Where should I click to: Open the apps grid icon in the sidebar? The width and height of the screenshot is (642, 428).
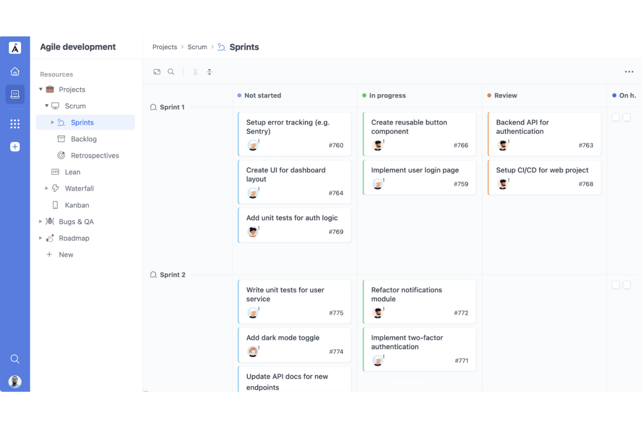[15, 124]
